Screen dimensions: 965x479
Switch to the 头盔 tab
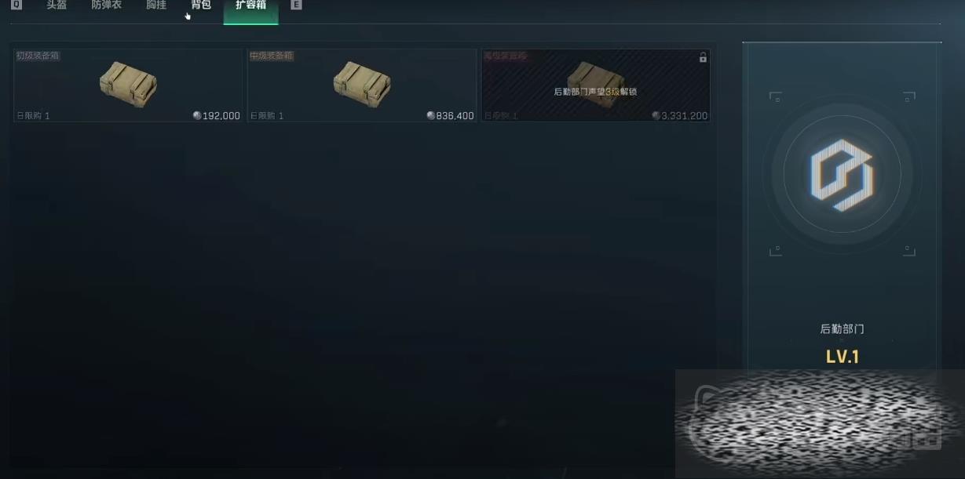point(57,5)
